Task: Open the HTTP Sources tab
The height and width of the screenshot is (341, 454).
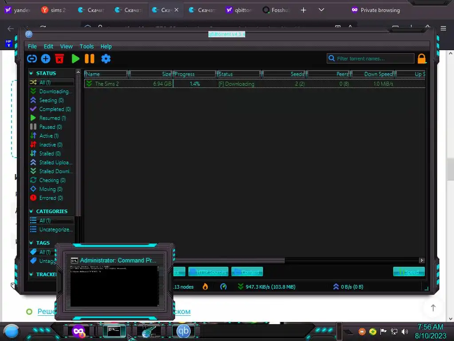Action: pos(208,272)
